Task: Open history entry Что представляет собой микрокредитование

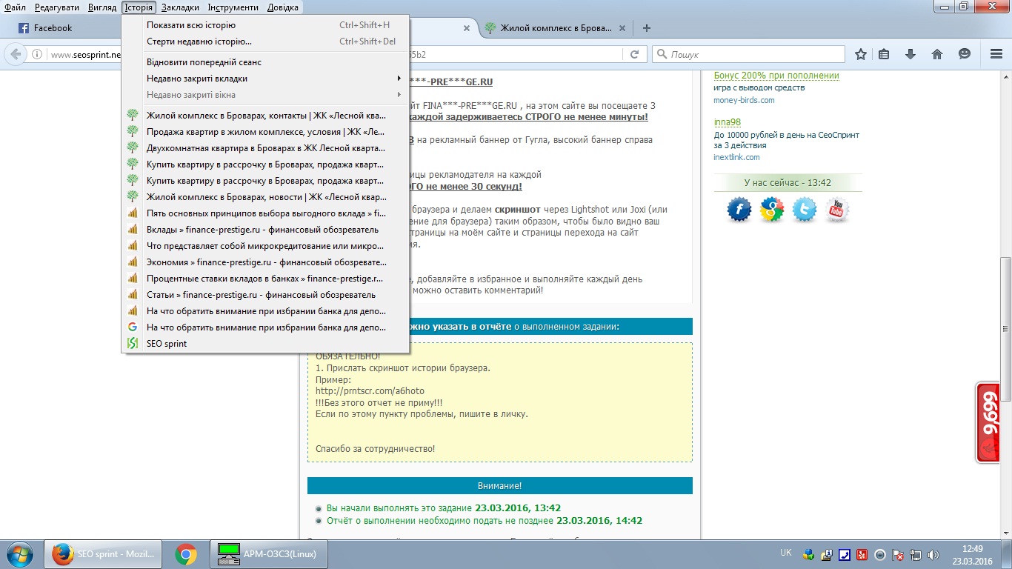Action: [x=266, y=246]
